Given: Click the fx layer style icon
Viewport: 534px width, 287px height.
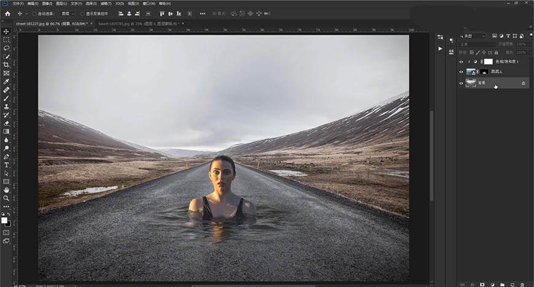Looking at the screenshot, I should point(473,285).
